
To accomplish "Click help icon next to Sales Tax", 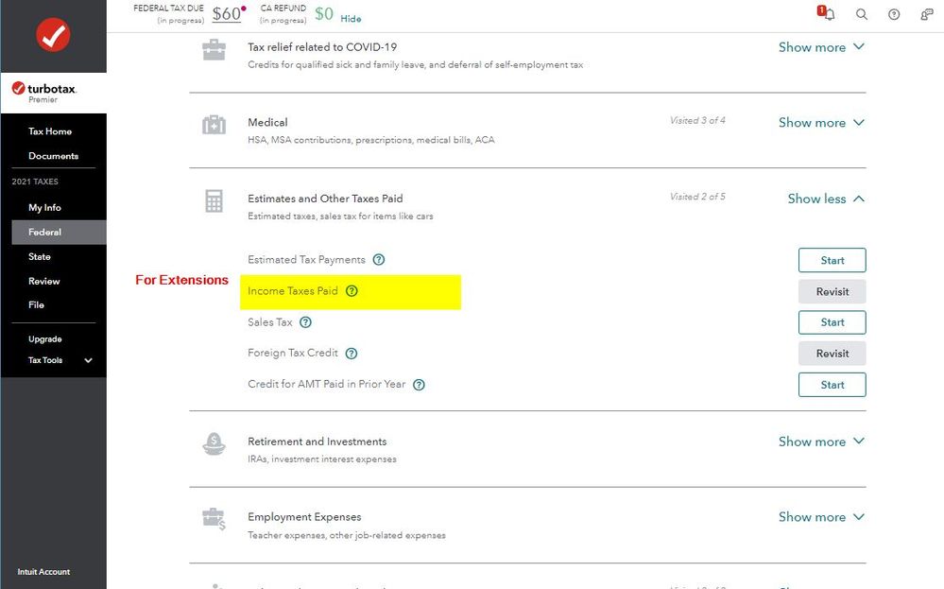I will [x=306, y=322].
